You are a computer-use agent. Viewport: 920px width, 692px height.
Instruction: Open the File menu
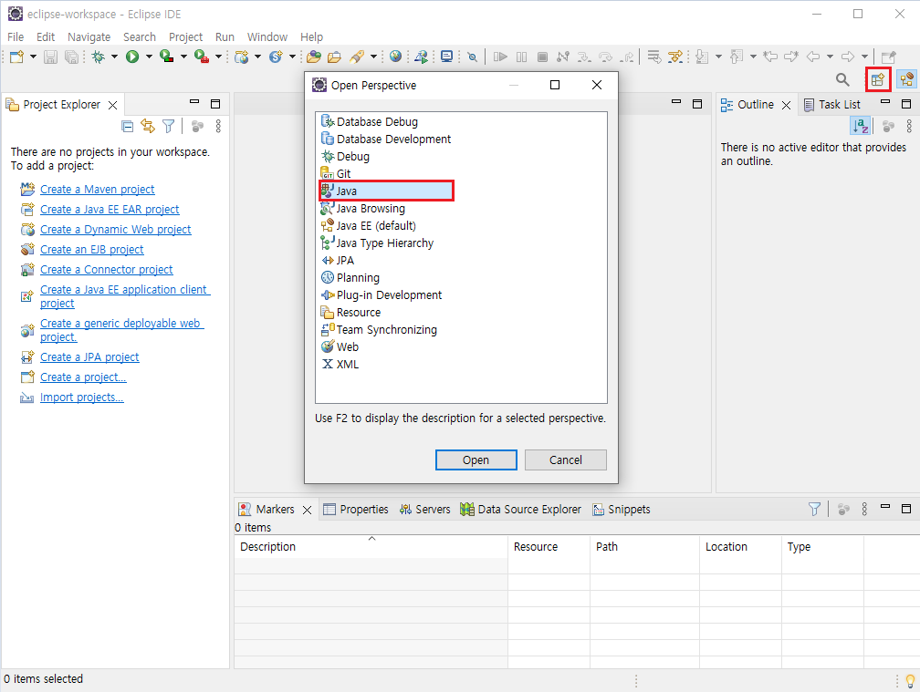pyautogui.click(x=16, y=36)
